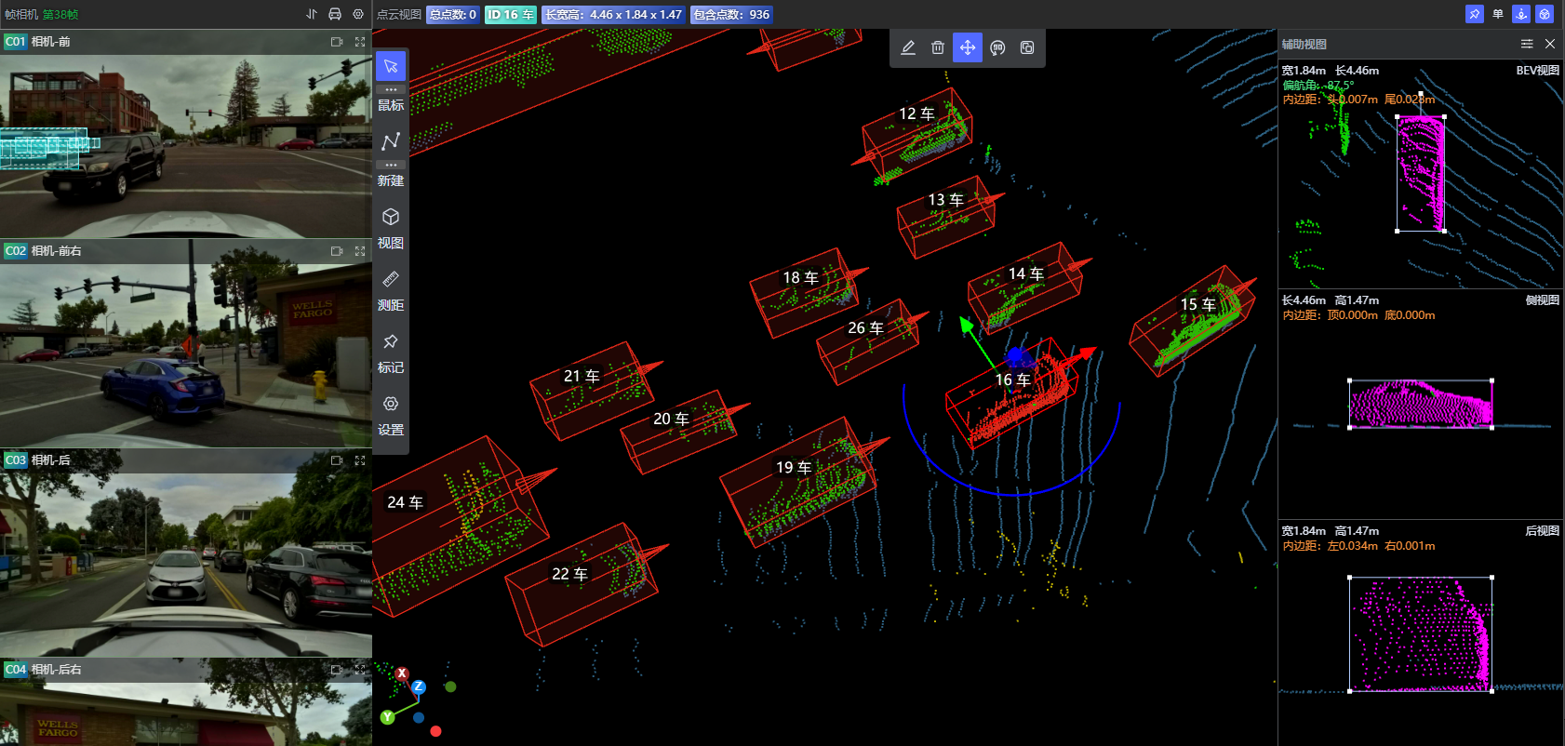Screen dimensions: 1565x746
Task: Select box label 15 车
Action: 1197,304
